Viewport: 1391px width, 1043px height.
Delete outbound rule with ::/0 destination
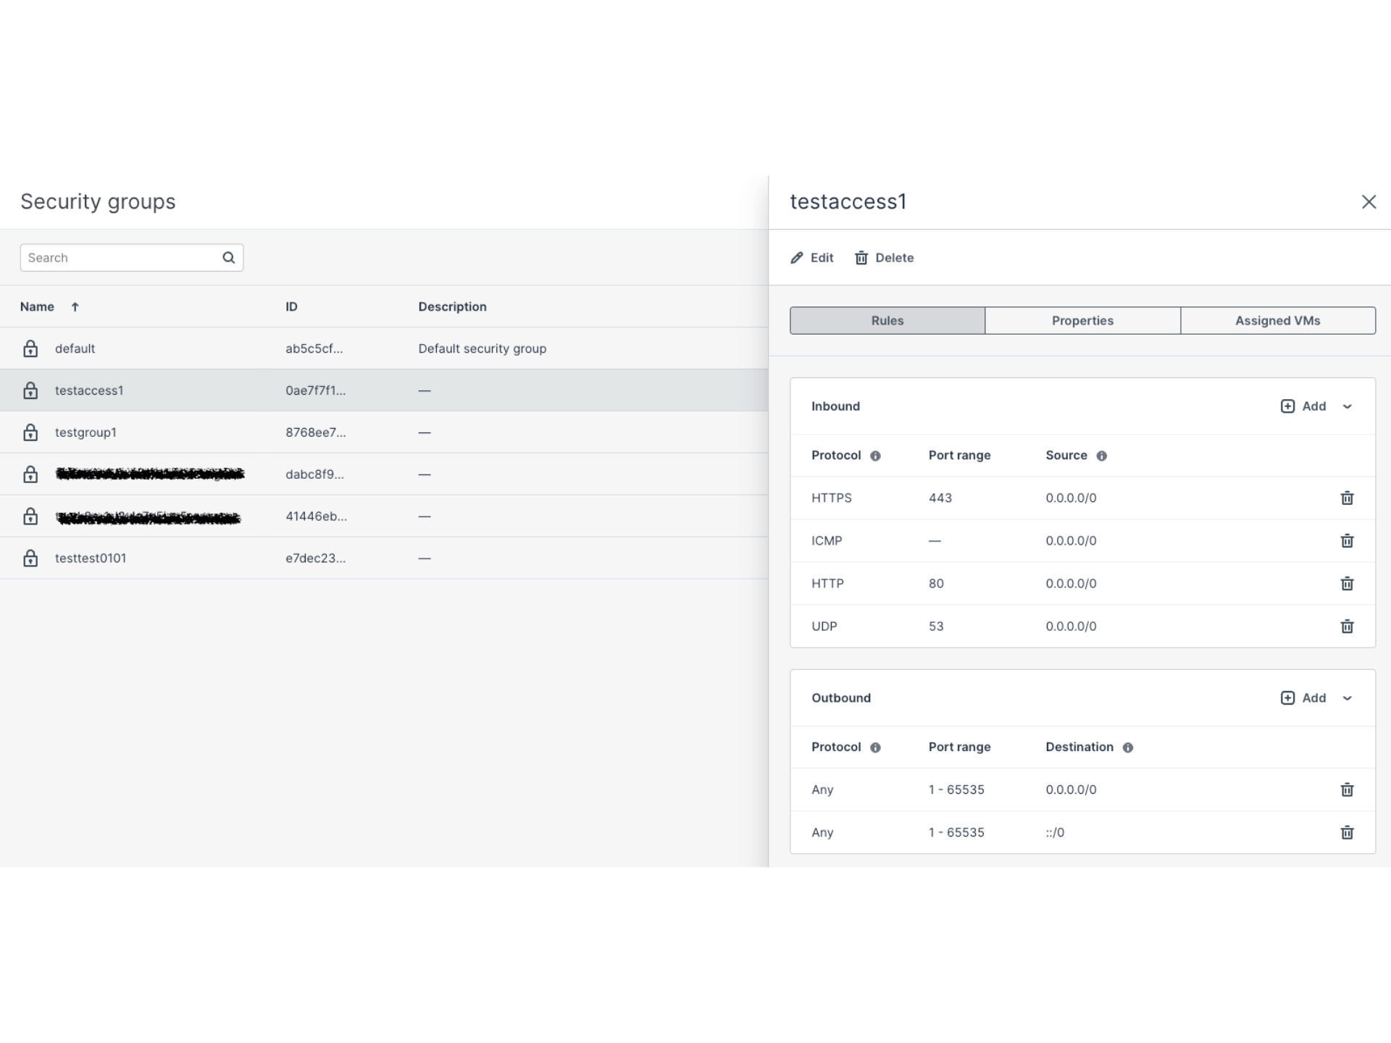[x=1347, y=832]
